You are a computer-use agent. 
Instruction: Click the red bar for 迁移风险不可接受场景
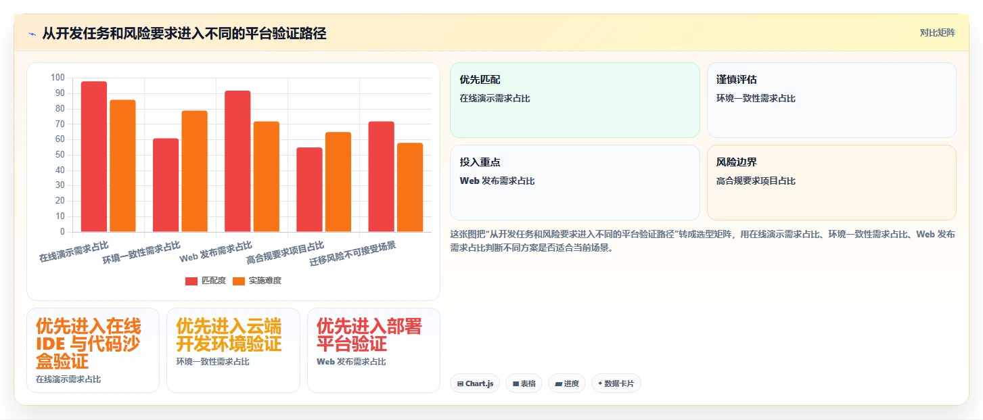tap(381, 177)
